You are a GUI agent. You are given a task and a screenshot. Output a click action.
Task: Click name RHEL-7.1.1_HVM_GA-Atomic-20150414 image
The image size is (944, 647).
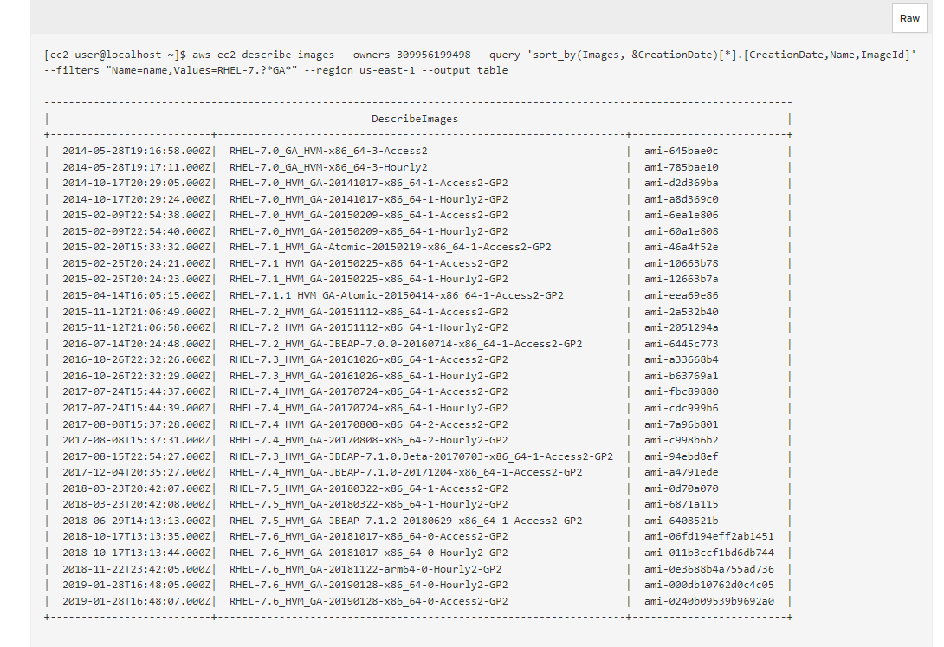click(x=396, y=295)
